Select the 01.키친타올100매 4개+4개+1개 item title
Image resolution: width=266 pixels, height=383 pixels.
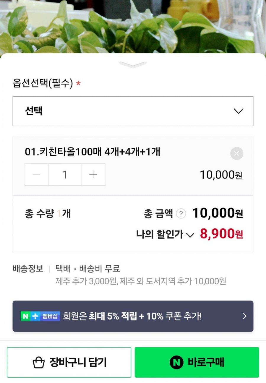(93, 152)
